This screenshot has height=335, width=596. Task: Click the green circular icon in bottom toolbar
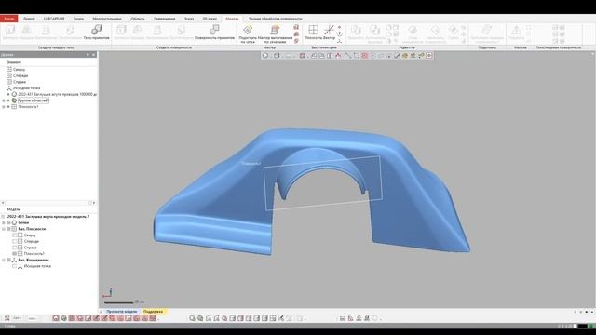pyautogui.click(x=64, y=318)
